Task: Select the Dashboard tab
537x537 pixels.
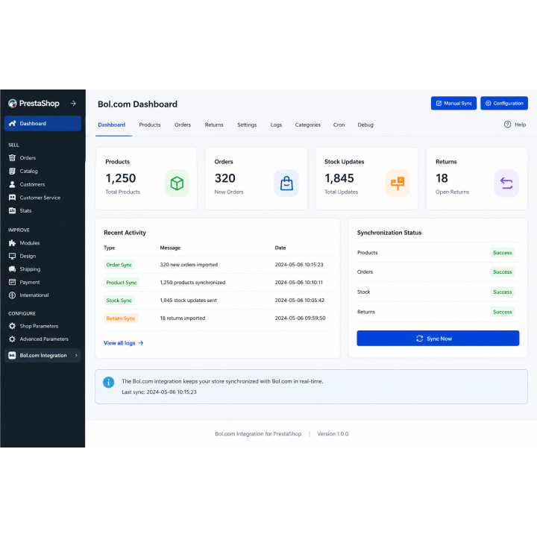Action: pos(111,125)
